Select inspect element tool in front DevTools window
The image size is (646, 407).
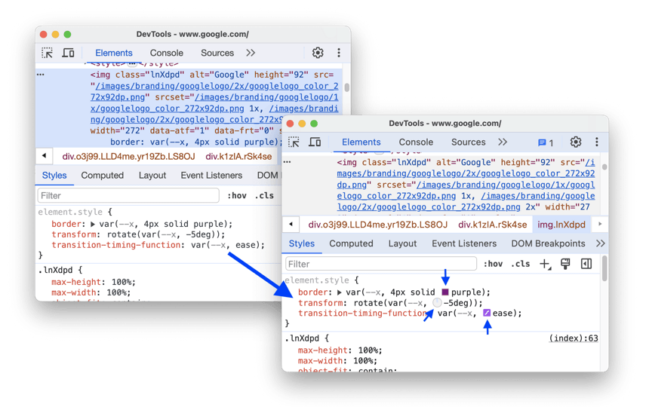click(x=294, y=142)
